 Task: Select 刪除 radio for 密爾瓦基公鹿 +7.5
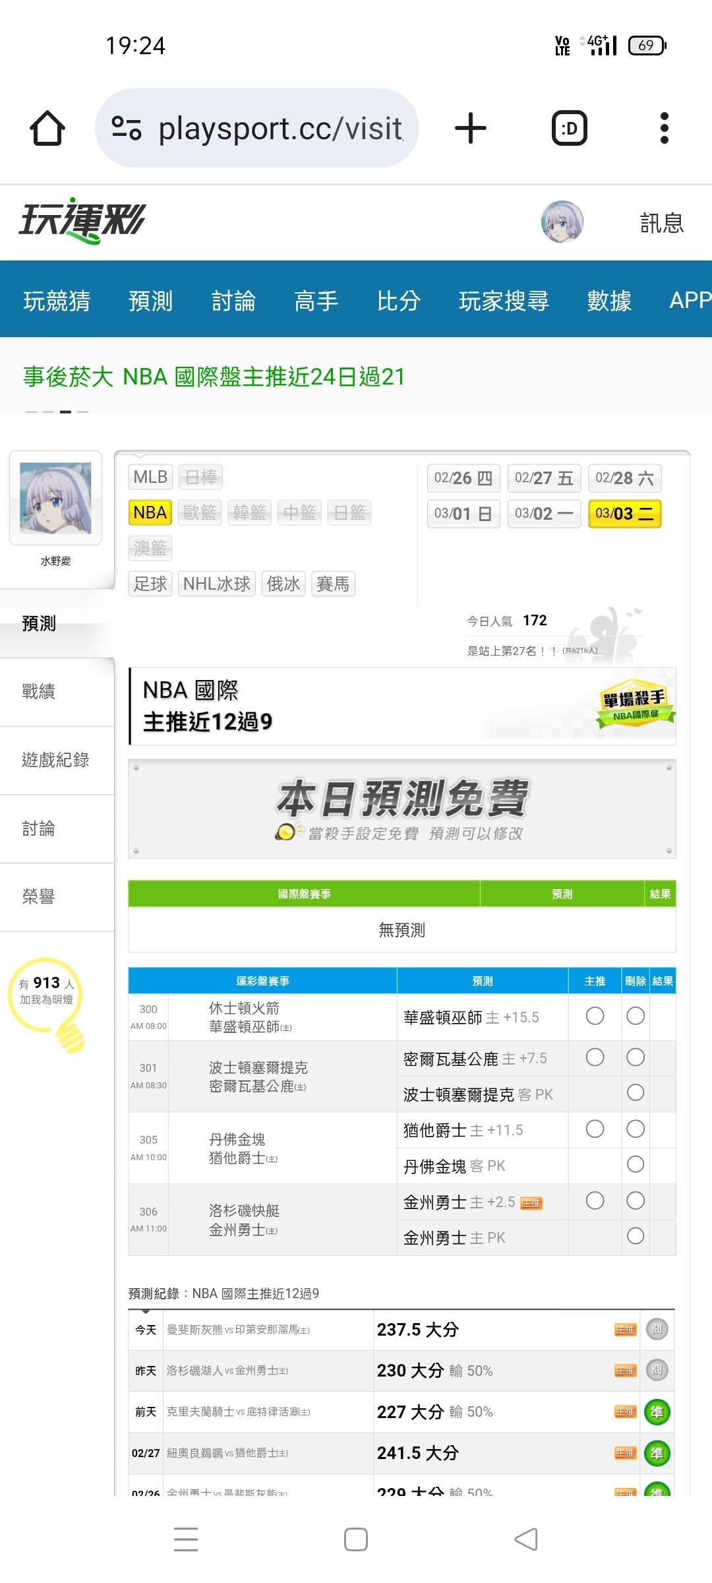pyautogui.click(x=636, y=1057)
